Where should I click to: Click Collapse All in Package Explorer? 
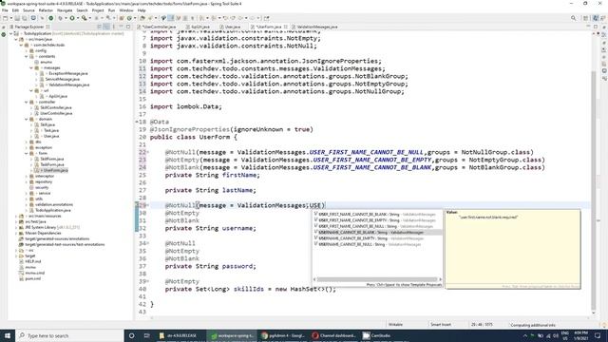99,27
